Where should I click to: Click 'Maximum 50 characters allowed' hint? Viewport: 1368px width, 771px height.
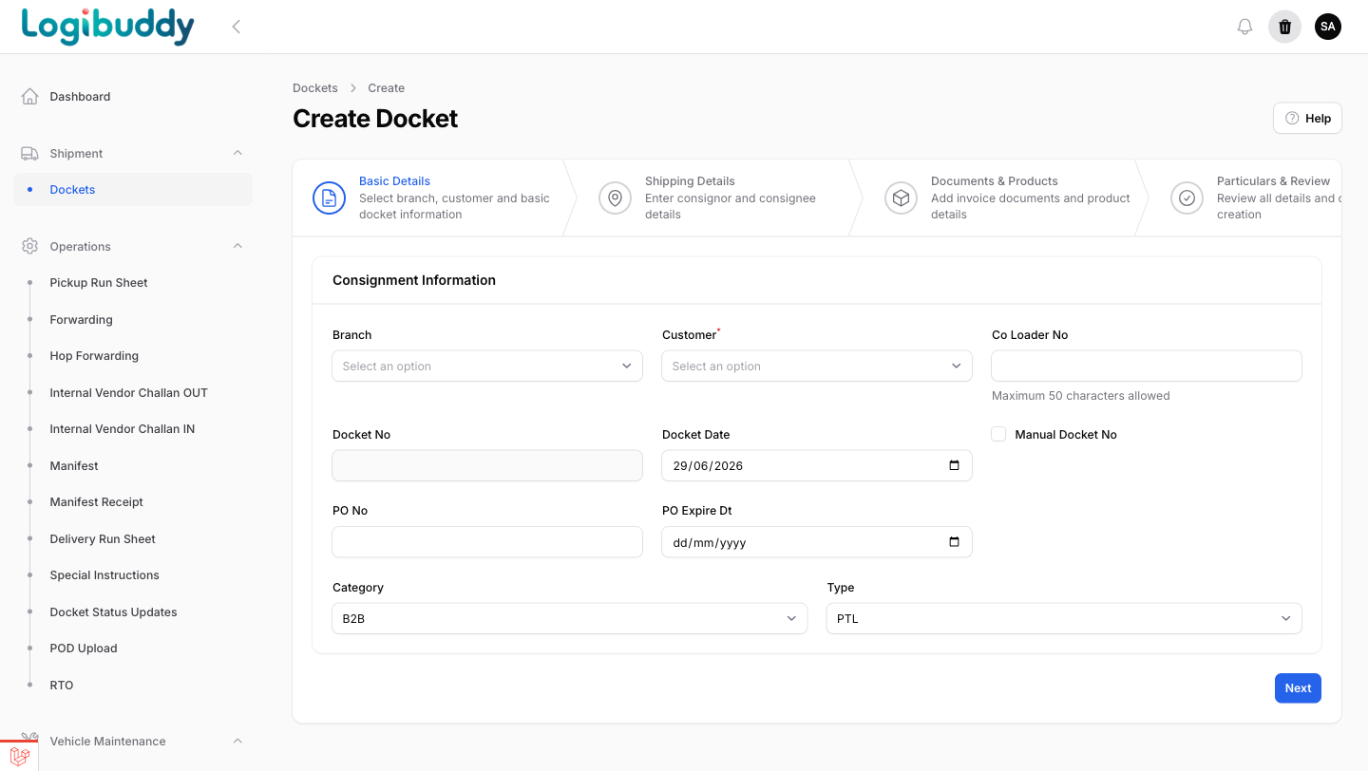[1081, 396]
